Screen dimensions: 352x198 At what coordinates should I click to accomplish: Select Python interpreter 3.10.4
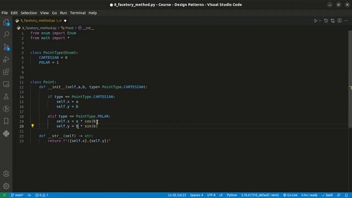pyautogui.click(x=260, y=195)
